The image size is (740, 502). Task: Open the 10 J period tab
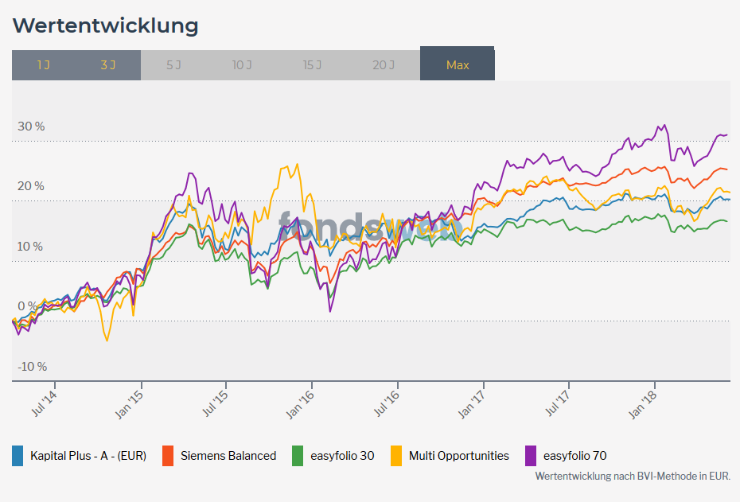242,65
